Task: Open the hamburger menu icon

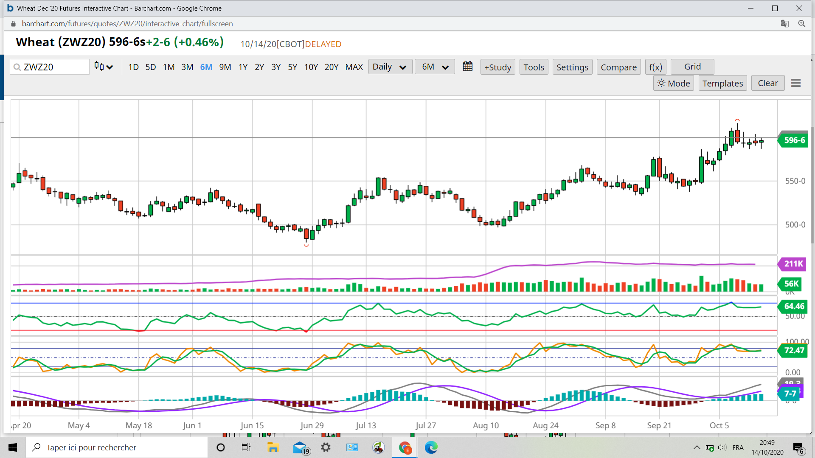Action: pyautogui.click(x=795, y=83)
